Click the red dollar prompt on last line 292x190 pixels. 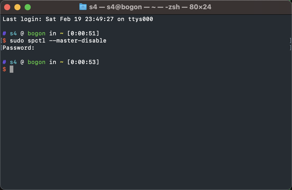point(4,69)
